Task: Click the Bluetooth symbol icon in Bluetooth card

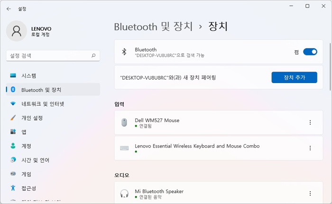Action: click(x=124, y=52)
